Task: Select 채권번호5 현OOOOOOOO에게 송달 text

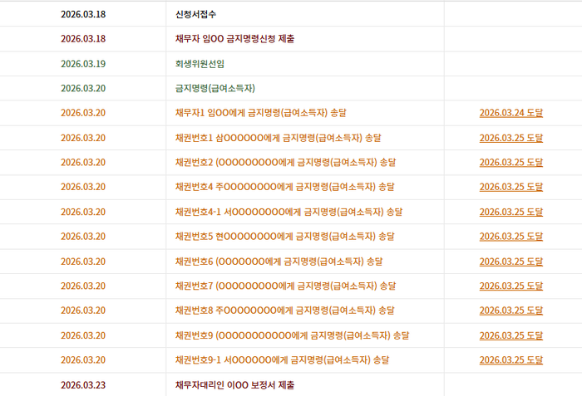Action: point(284,237)
